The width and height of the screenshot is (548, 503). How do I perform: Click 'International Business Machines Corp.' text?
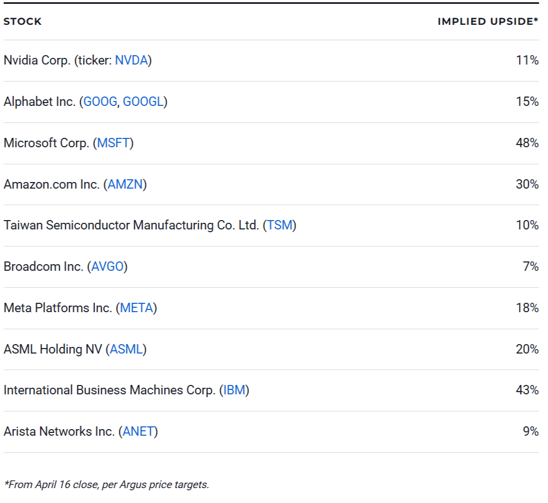[110, 390]
